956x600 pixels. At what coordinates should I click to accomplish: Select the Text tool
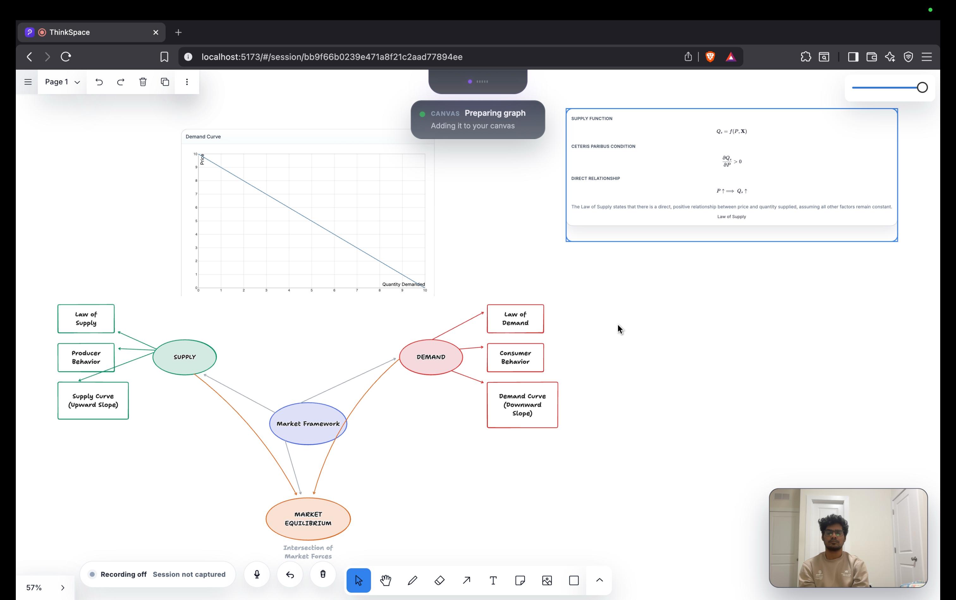(493, 580)
